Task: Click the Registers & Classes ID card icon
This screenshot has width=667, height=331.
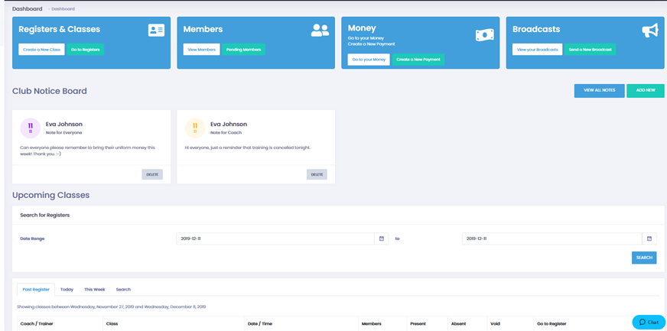Action: (156, 31)
